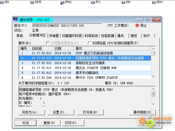The height and width of the screenshot is (131, 175).
Task: Click the '2 / 120' event counter text
Action: tap(63, 83)
